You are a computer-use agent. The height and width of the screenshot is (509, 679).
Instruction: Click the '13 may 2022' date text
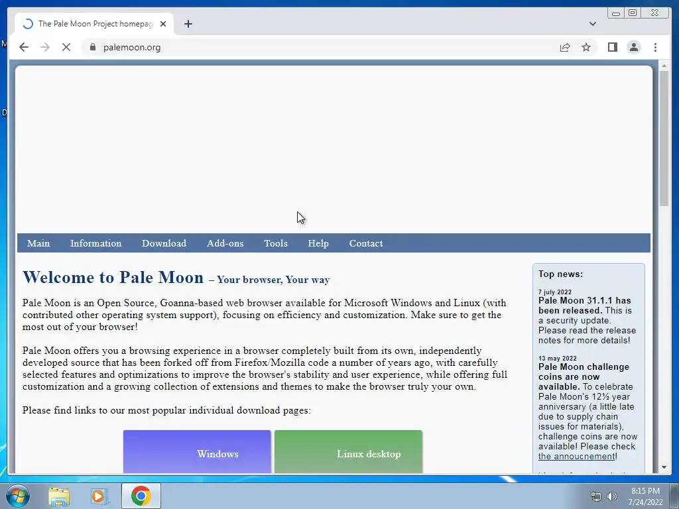(x=557, y=359)
